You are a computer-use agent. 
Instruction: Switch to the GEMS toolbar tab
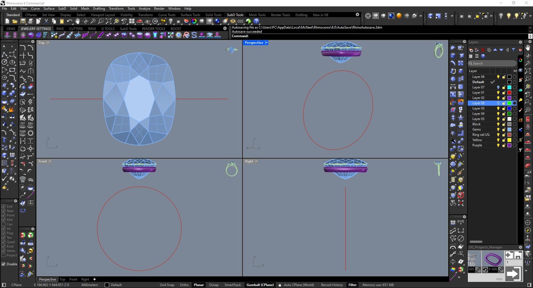click(x=11, y=29)
